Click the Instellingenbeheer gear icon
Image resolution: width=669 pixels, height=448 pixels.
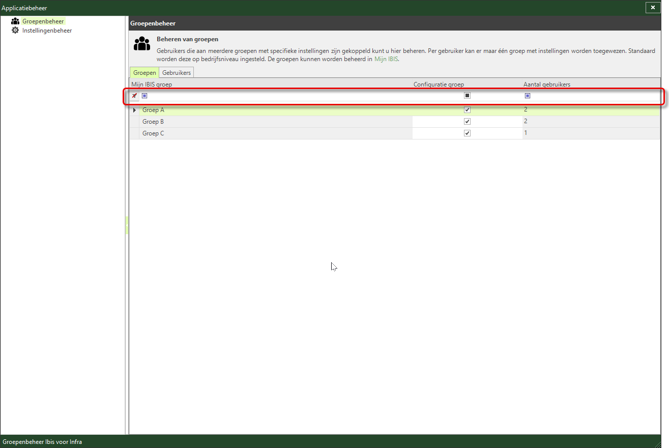point(15,31)
